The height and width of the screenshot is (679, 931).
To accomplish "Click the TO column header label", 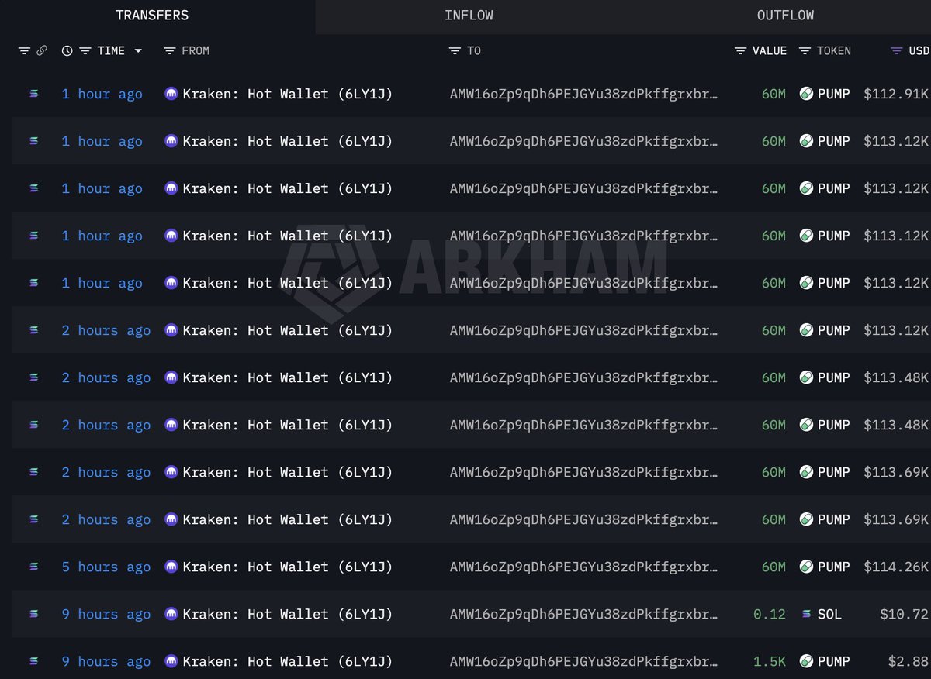I will (x=474, y=50).
